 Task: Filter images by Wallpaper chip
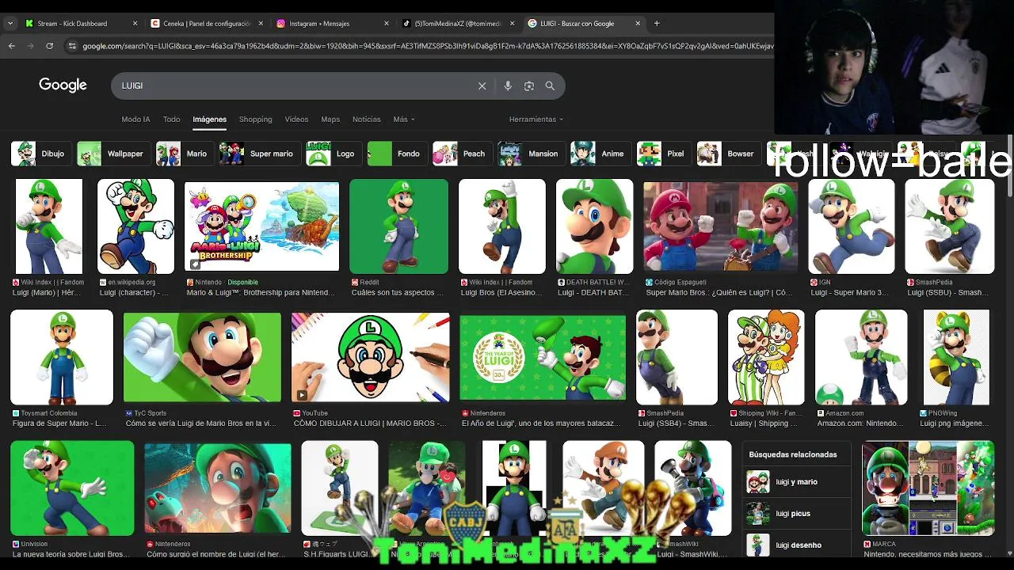point(113,154)
